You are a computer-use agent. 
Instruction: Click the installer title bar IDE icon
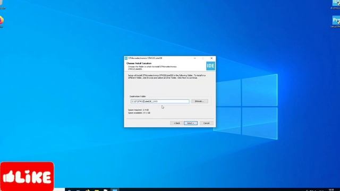pyautogui.click(x=126, y=58)
